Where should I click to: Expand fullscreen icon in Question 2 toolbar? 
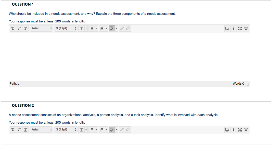tap(240, 130)
